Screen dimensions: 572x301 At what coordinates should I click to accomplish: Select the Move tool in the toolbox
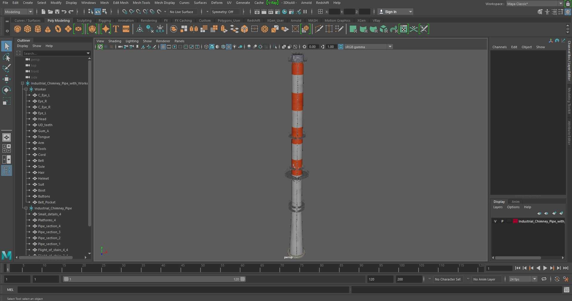coord(7,79)
